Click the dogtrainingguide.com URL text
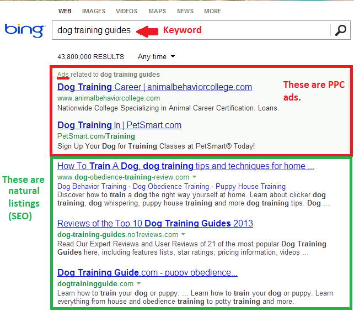This screenshot has width=354, height=311. (95, 283)
